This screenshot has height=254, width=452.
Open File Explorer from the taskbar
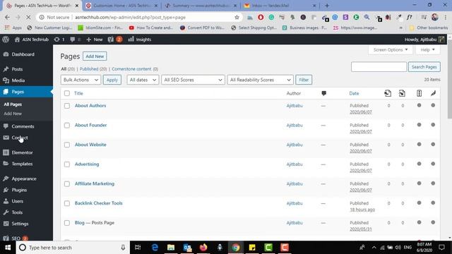point(171,248)
